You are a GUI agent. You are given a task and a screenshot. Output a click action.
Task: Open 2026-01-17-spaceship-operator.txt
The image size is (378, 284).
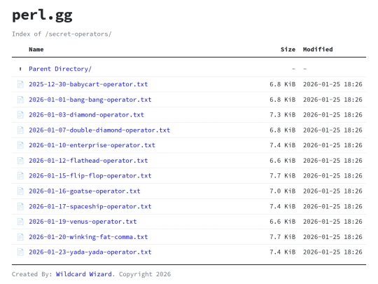(90, 206)
